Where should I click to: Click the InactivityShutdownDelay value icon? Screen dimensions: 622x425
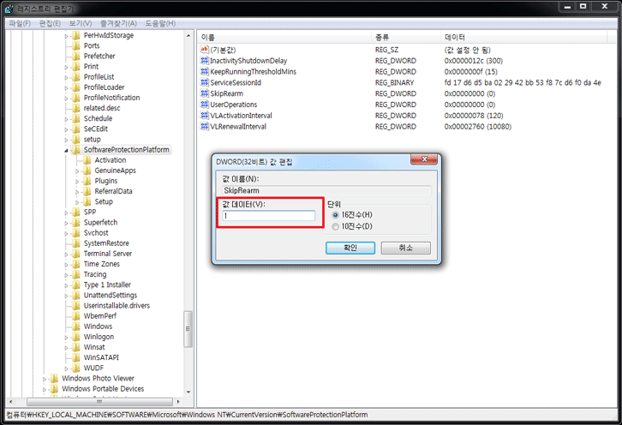click(x=204, y=62)
